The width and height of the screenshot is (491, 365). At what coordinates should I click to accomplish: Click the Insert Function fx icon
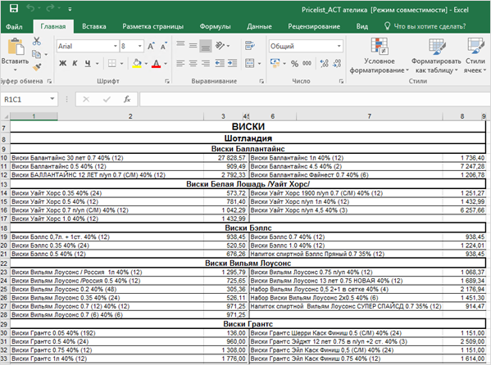[127, 100]
